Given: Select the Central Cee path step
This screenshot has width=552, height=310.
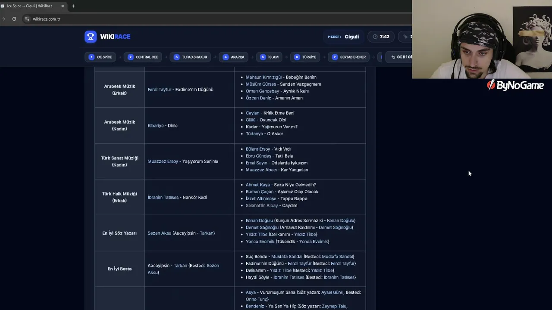Looking at the screenshot, I should [x=143, y=57].
